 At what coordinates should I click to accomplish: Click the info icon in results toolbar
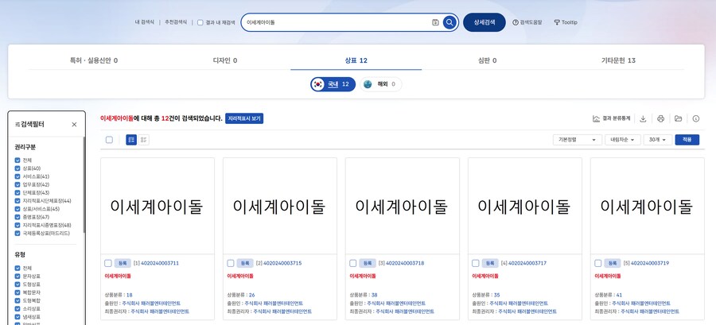pos(695,118)
